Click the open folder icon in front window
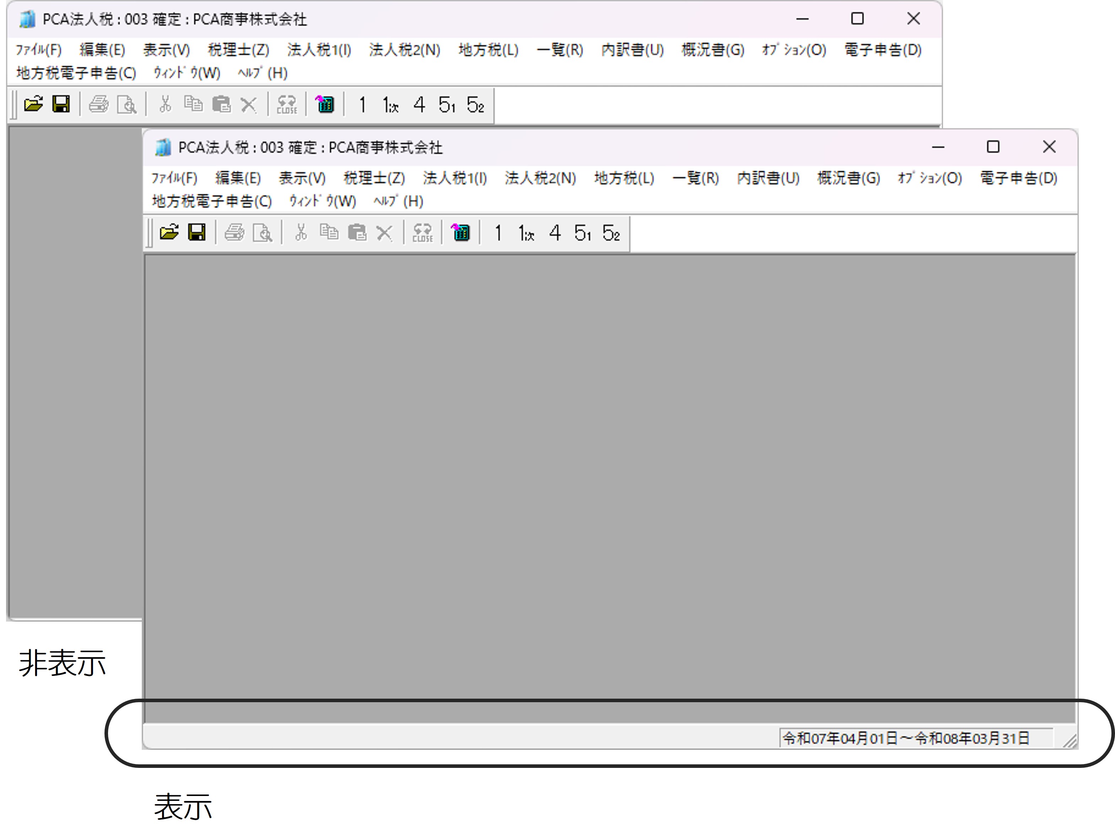 (x=169, y=232)
